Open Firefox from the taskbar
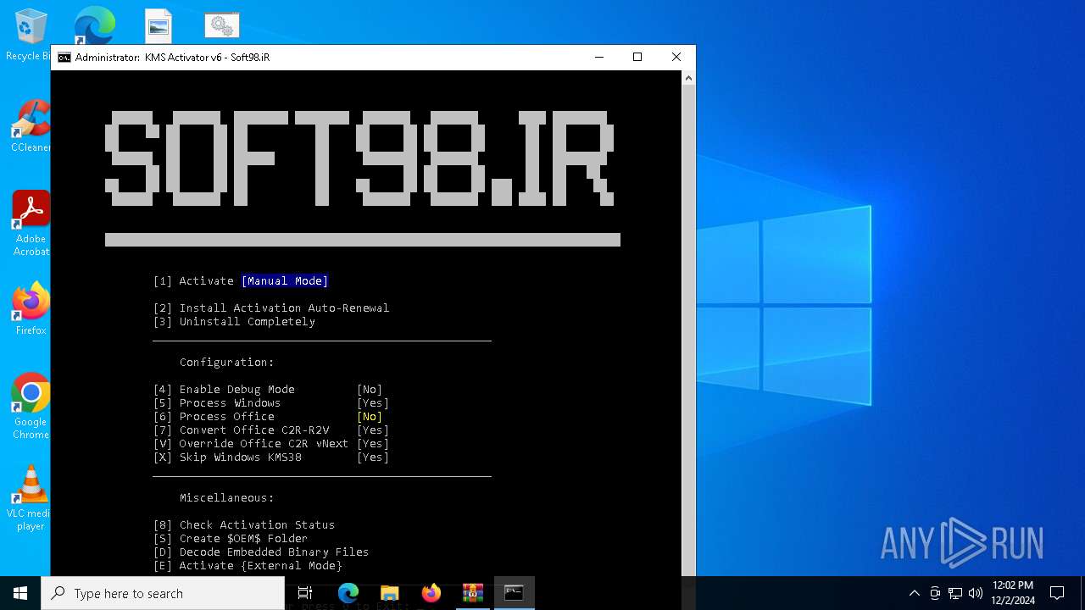 [431, 593]
